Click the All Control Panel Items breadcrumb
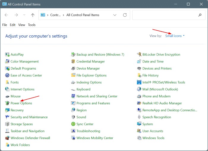208x151 pixels. 83,15
